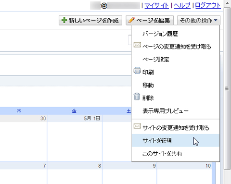Click the green plus icon for new page
Image resolution: width=231 pixels, height=184 pixels.
(x=64, y=20)
